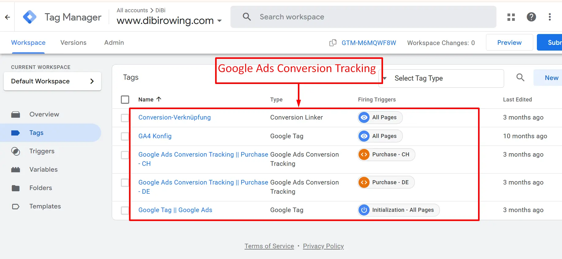Switch to the Admin tab
562x259 pixels.
(114, 43)
